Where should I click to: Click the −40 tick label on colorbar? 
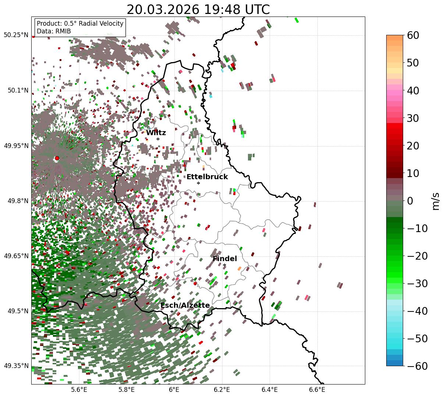pos(418,311)
